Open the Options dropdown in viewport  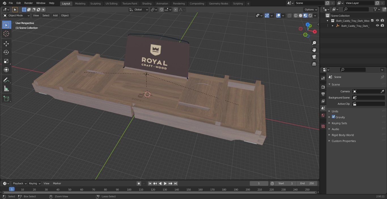click(x=311, y=10)
